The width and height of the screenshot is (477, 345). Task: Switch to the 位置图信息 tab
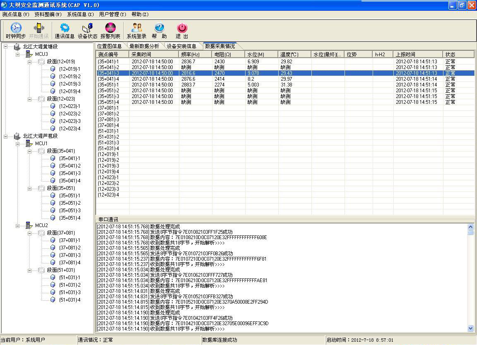pos(109,46)
